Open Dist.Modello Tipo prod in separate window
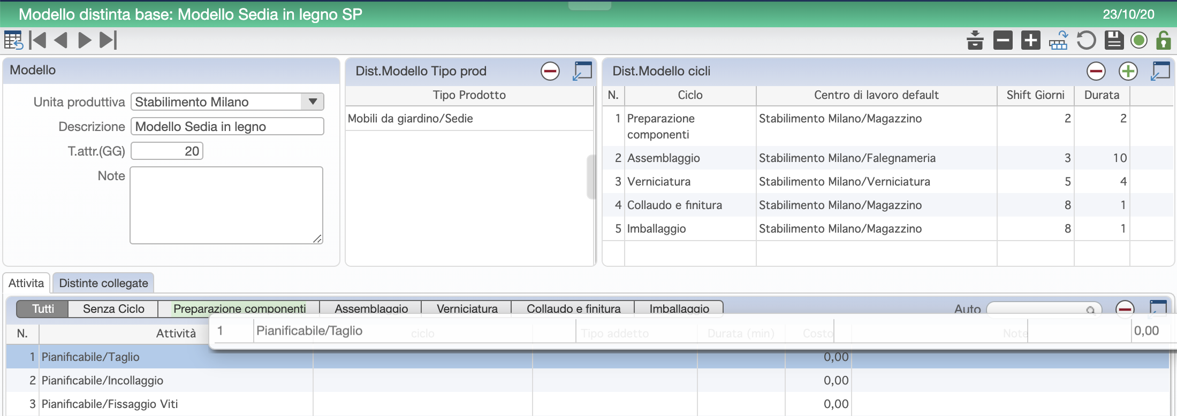 click(582, 71)
